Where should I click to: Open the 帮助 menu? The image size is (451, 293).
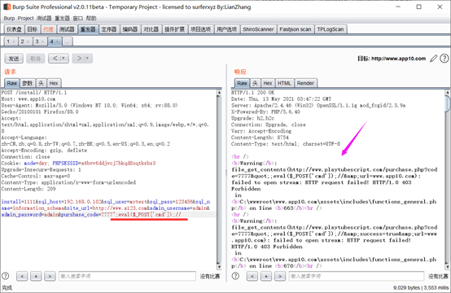tap(91, 19)
